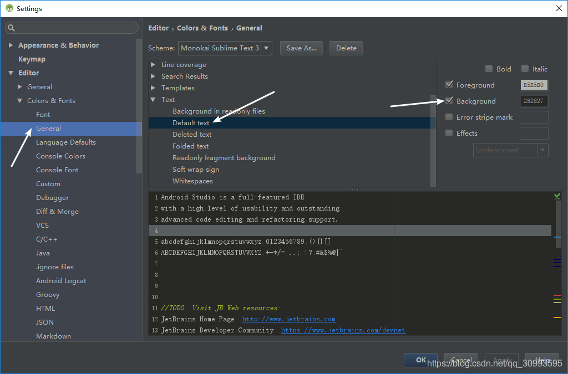568x374 pixels.
Task: Open the jetbrains.com link in preview
Action: 288,319
